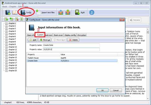The width and height of the screenshot is (151, 105).
Task: Click the chapter toolbar icon with red X
Action: [x=17, y=19]
